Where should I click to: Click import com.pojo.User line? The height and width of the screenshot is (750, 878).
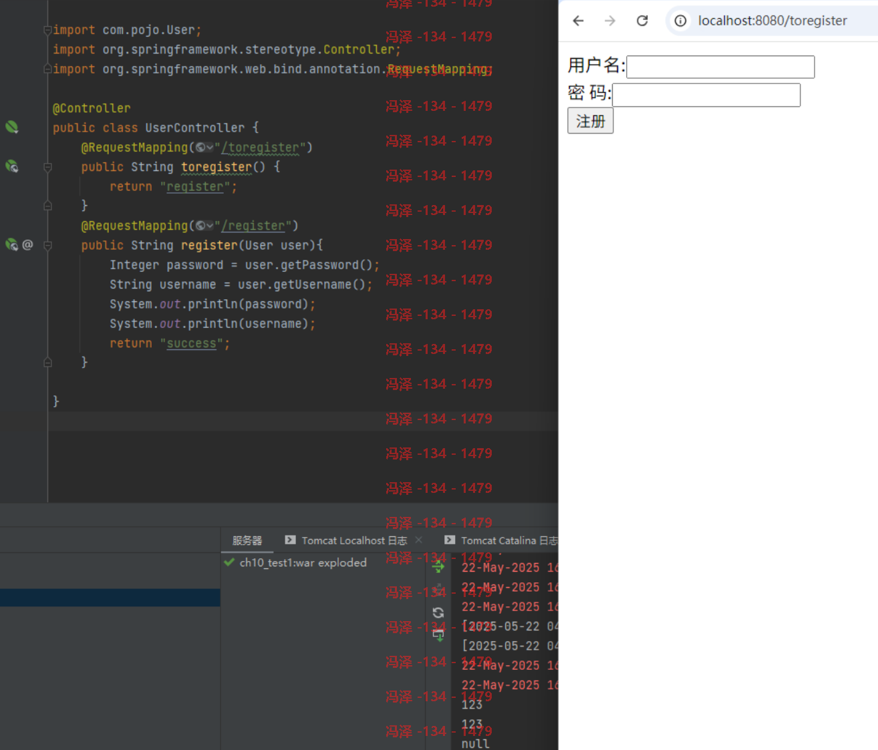(127, 30)
